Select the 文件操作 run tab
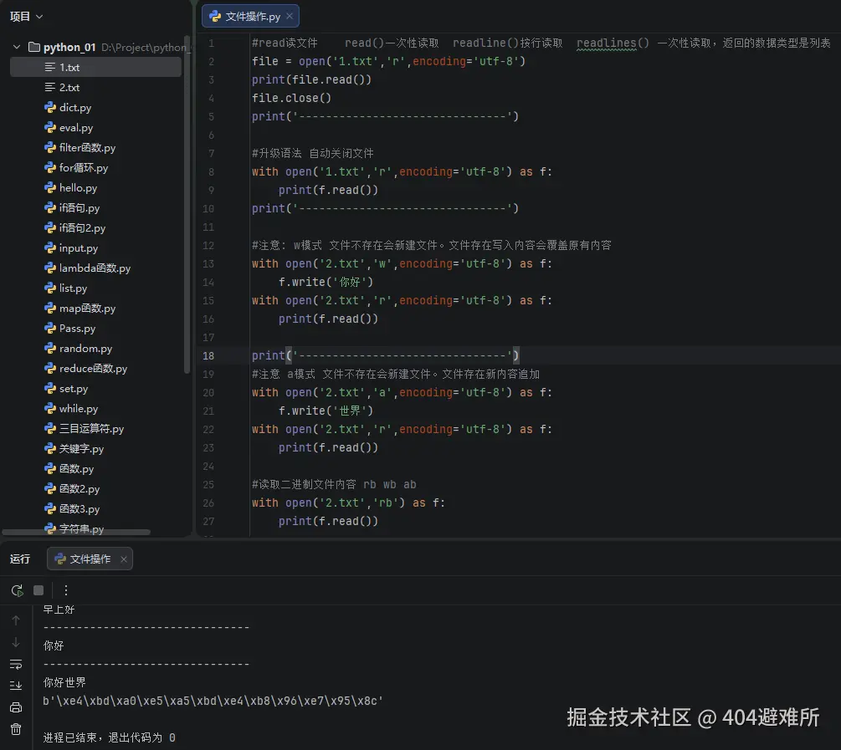This screenshot has width=841, height=750. [90, 559]
